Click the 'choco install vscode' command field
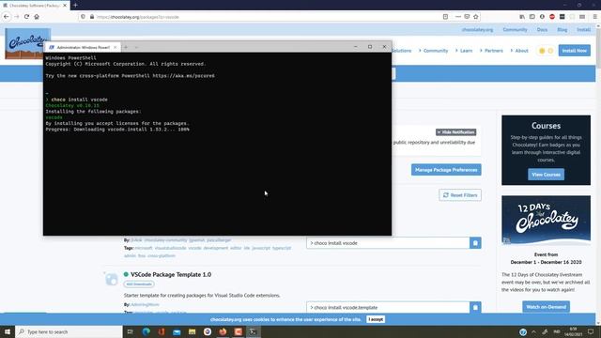Screen dimensions: 601x338 (x=388, y=243)
